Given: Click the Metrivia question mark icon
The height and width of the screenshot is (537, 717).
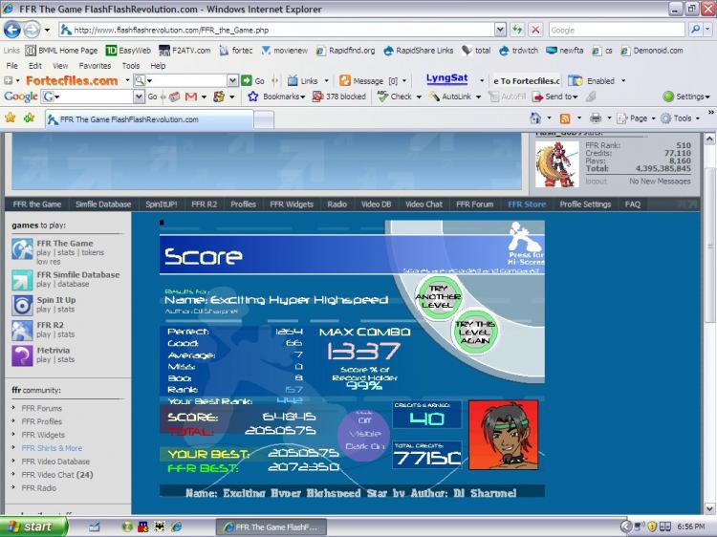Looking at the screenshot, I should [22, 355].
